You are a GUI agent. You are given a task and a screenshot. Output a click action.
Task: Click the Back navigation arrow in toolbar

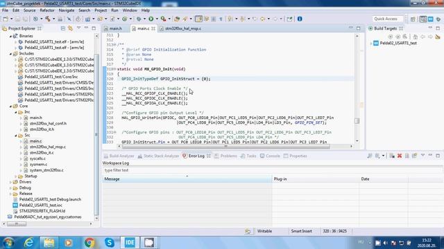(x=262, y=19)
